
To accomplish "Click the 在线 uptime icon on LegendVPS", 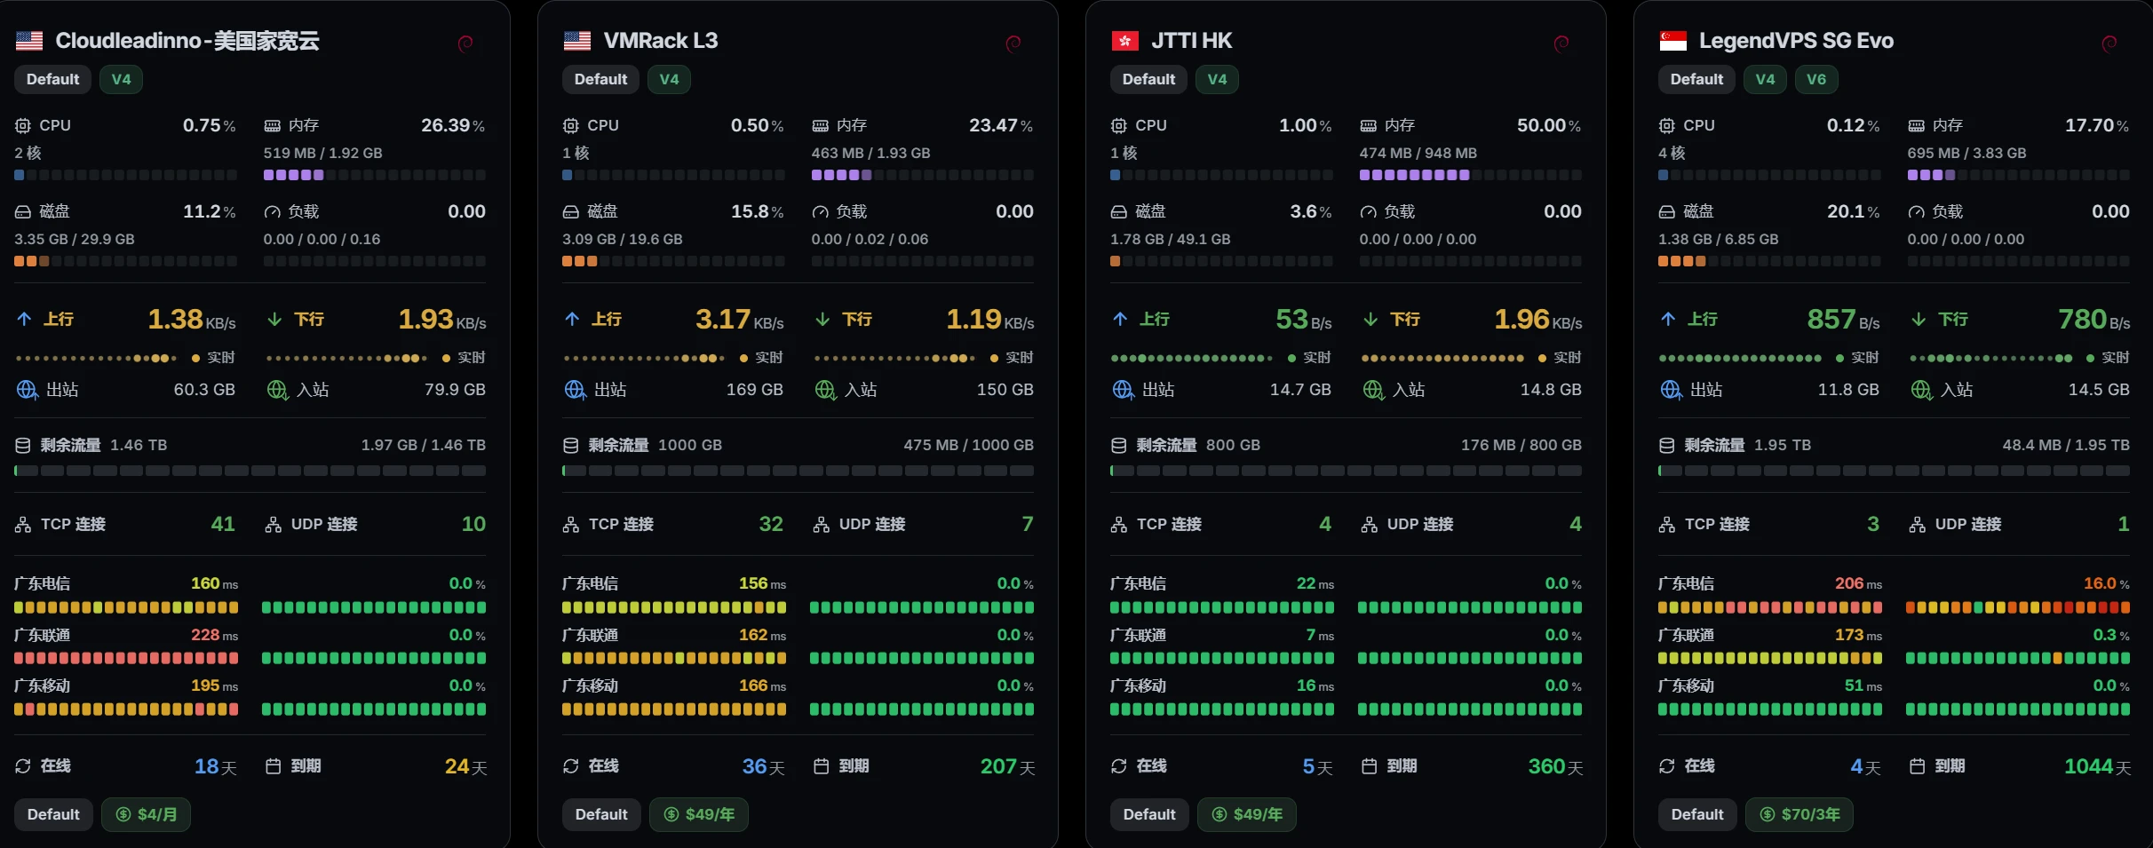I will coord(1666,766).
